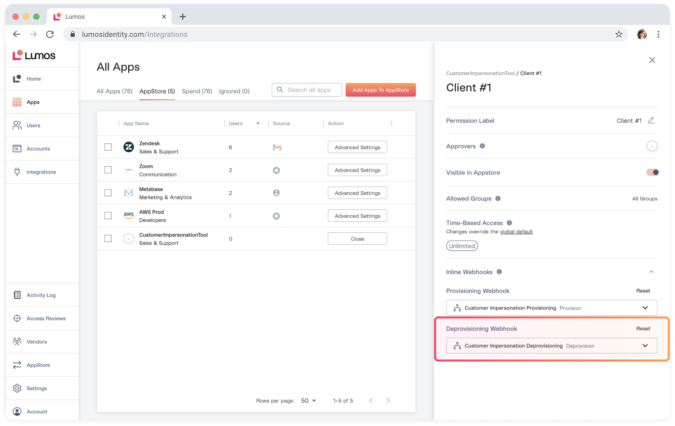Toggle the Visible in Appstore switch

(x=653, y=172)
